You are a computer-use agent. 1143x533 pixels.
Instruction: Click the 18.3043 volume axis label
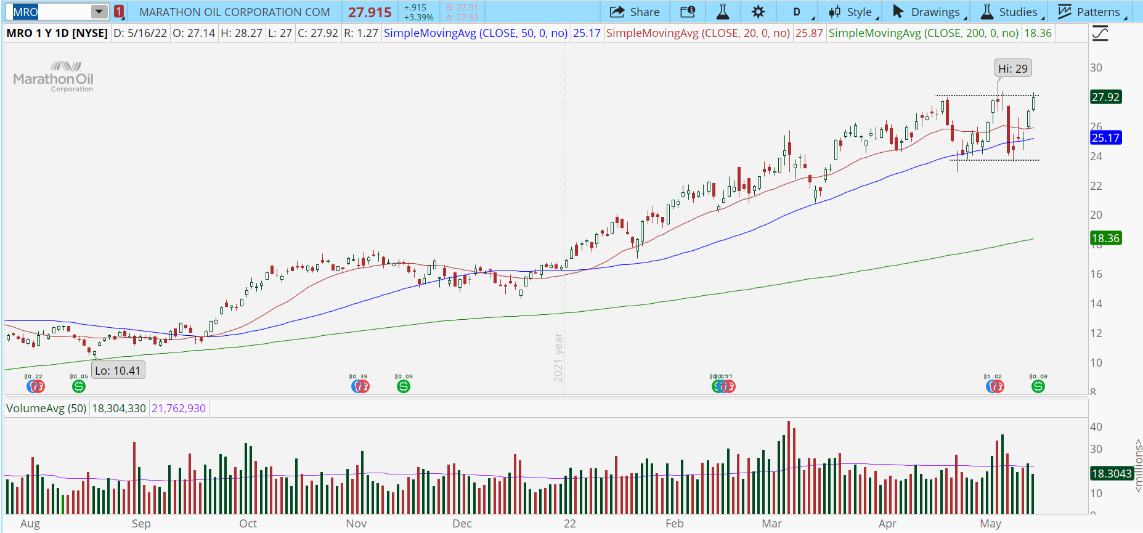pos(1112,473)
